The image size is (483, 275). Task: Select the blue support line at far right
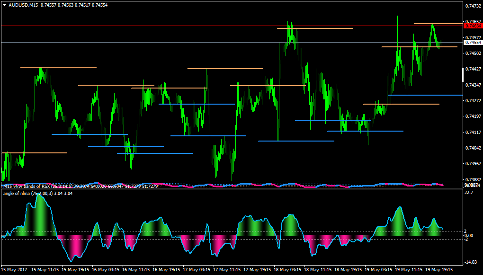(425, 95)
